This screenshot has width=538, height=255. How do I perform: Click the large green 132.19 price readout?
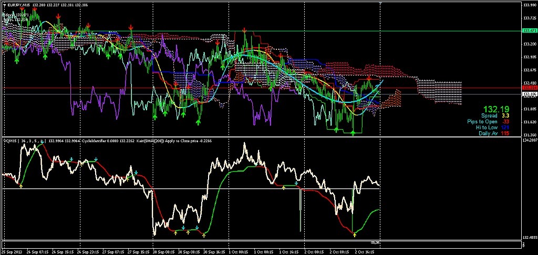tap(496, 109)
